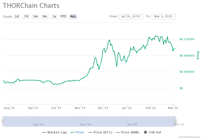Set zoom range to 1d

(x=17, y=17)
